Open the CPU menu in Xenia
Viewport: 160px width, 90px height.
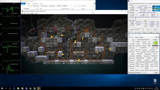(x=25, y=13)
